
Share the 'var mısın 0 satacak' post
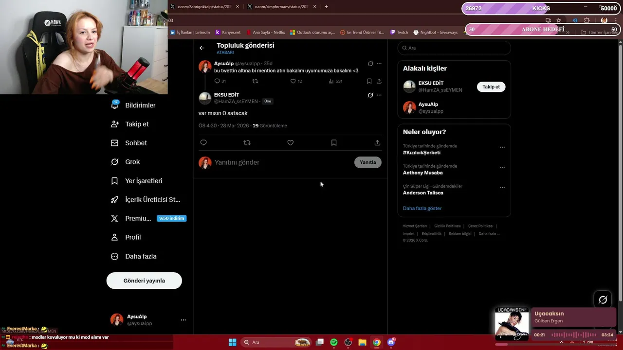[x=377, y=142]
